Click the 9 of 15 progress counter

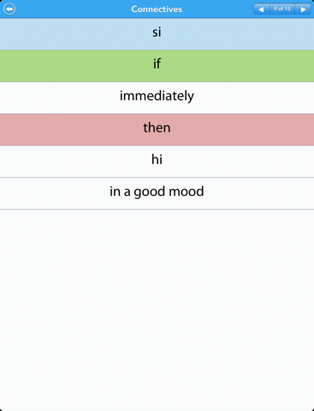pyautogui.click(x=282, y=9)
